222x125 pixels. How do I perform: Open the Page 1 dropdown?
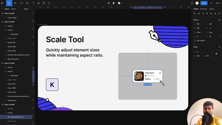click(x=26, y=9)
